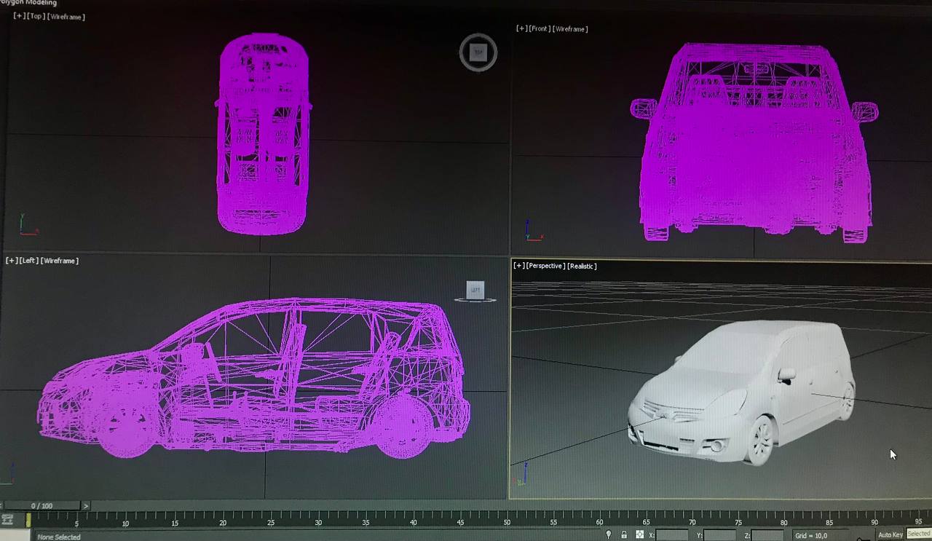Open the Top viewport [Wireframe] shading menu
Image resolution: width=932 pixels, height=541 pixels.
click(x=66, y=17)
